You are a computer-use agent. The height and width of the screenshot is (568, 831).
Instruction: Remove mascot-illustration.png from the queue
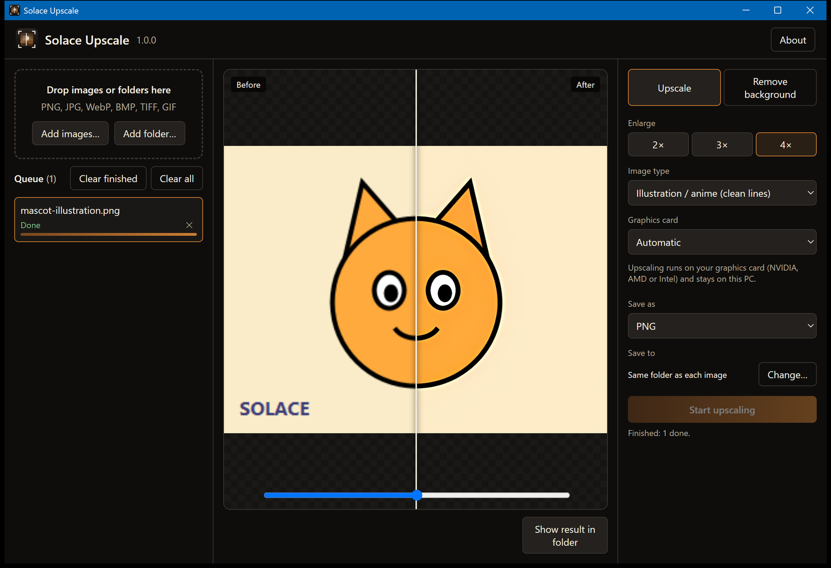tap(189, 225)
